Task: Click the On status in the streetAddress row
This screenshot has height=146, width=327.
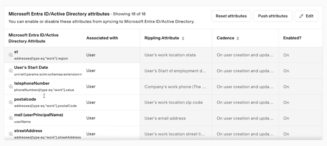Action: (x=286, y=134)
